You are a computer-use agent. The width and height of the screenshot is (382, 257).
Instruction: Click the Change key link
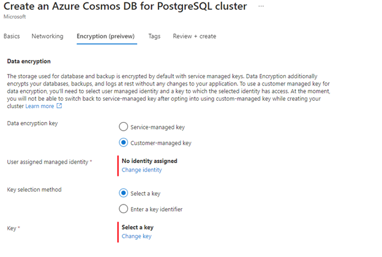click(137, 236)
